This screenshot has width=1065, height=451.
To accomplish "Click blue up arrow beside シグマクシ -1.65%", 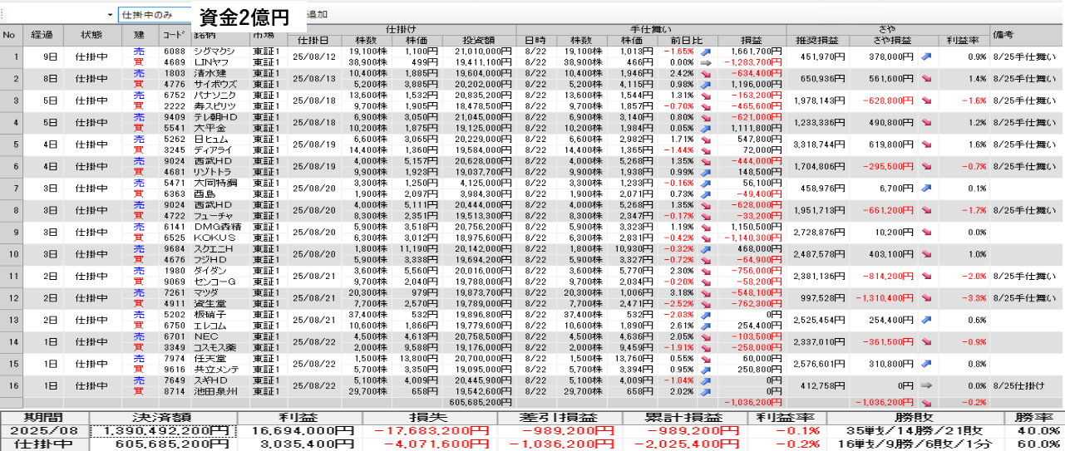I will 706,51.
